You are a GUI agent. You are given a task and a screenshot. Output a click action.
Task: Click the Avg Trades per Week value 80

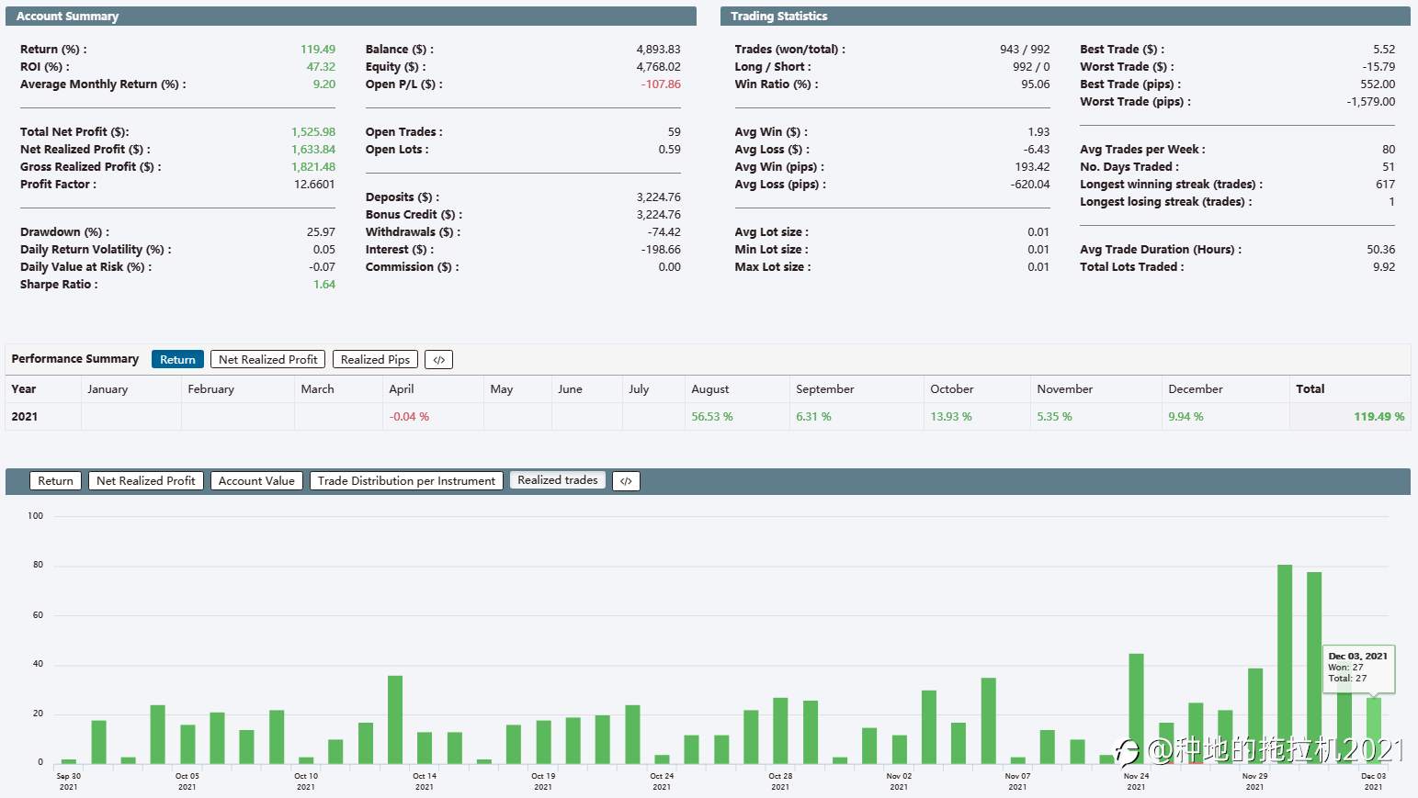point(1389,150)
